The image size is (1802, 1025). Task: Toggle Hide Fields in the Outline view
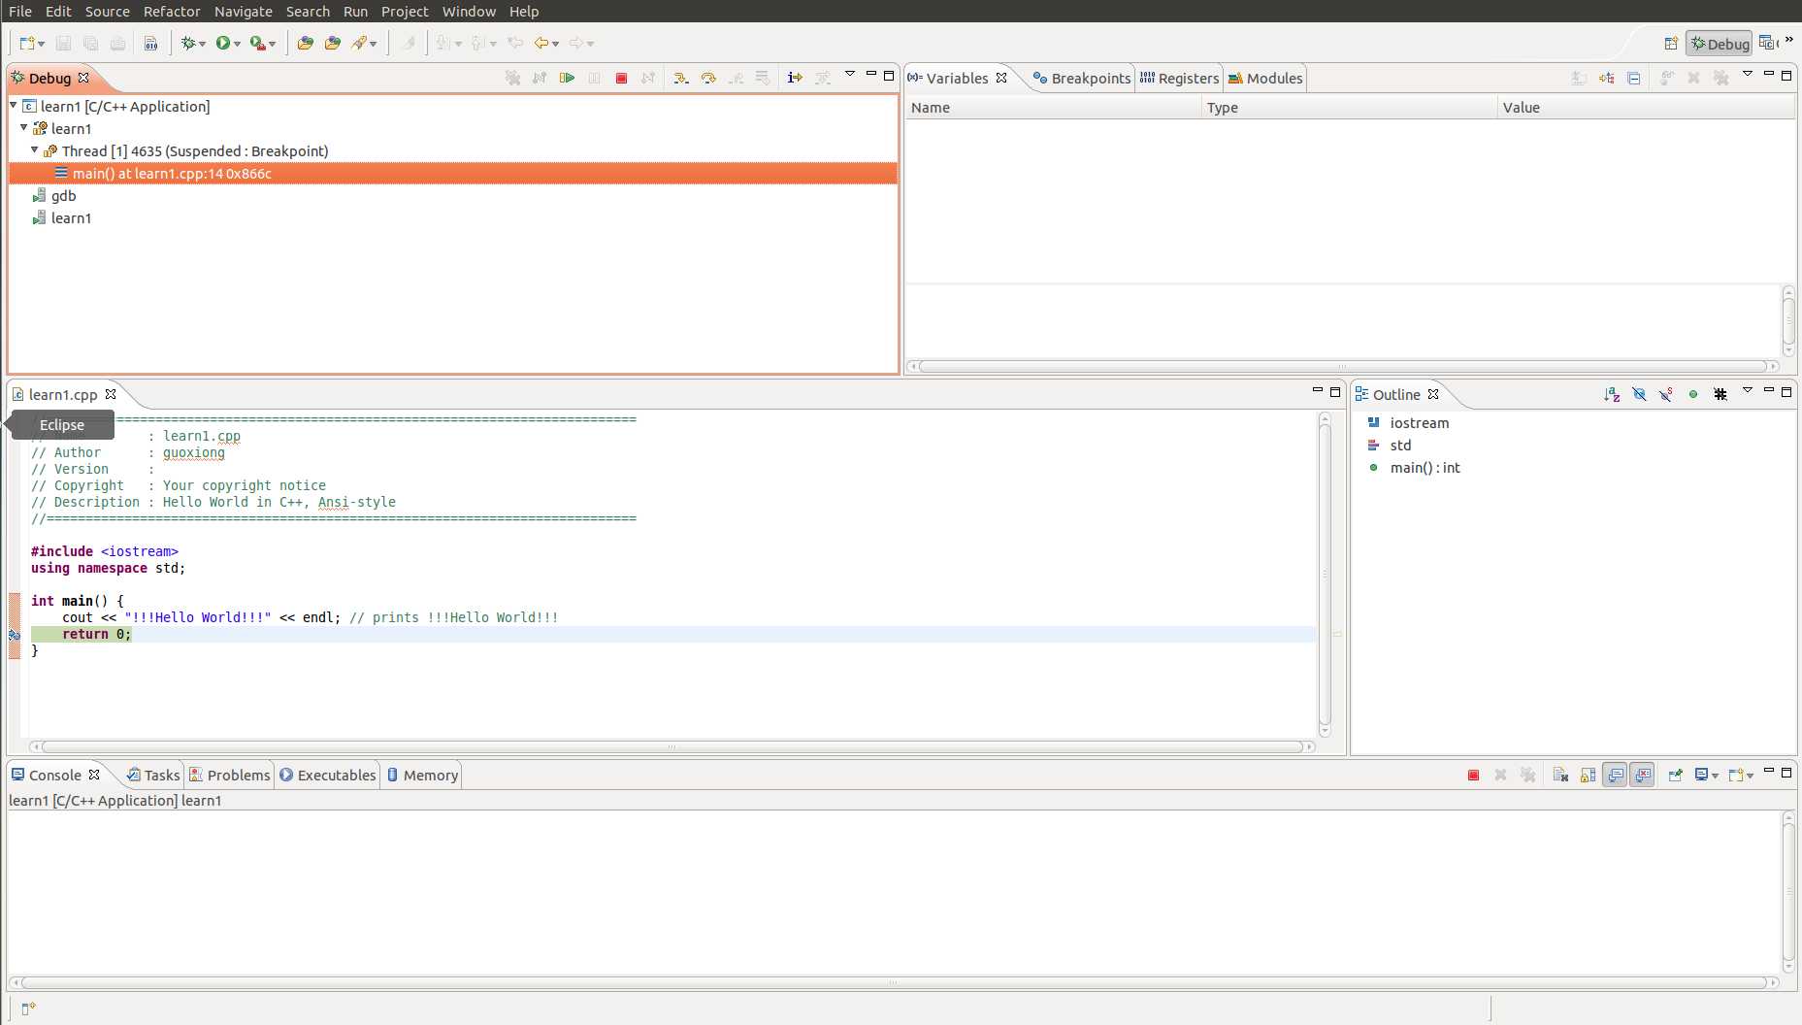[1639, 394]
